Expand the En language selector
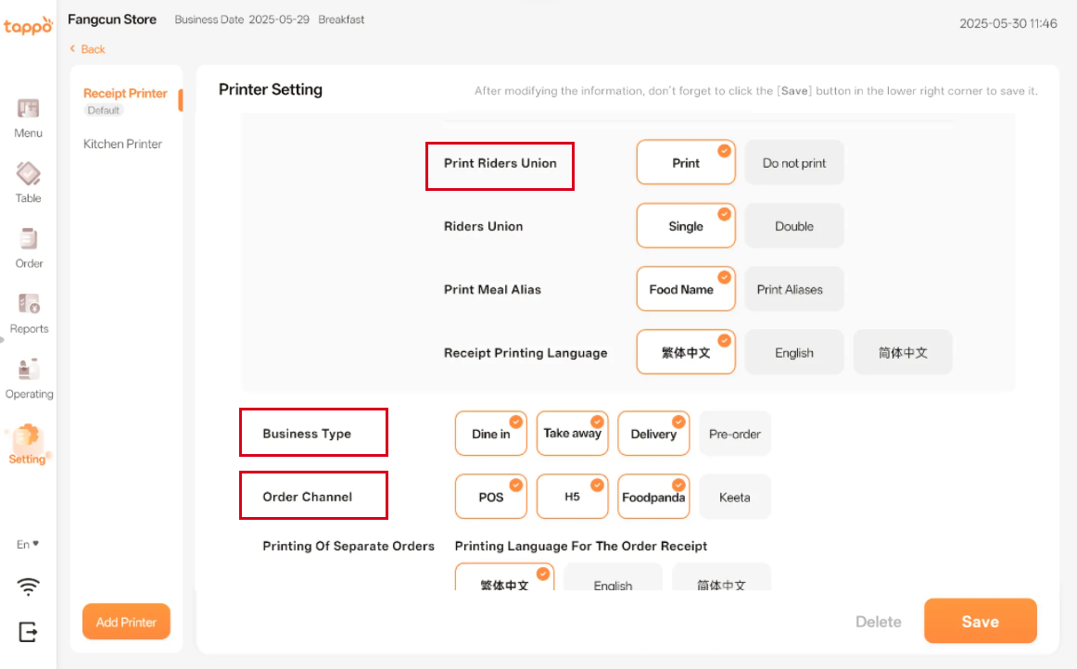The image size is (1077, 669). pyautogui.click(x=28, y=544)
